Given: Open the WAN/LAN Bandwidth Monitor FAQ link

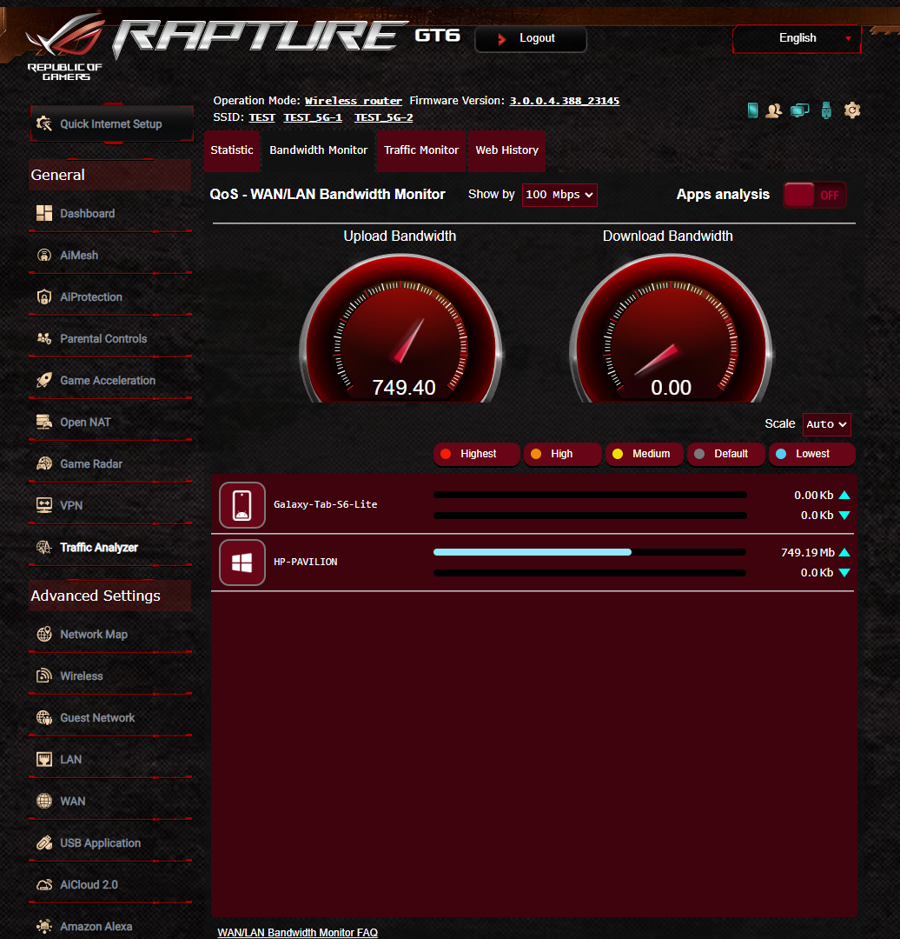Looking at the screenshot, I should point(297,932).
